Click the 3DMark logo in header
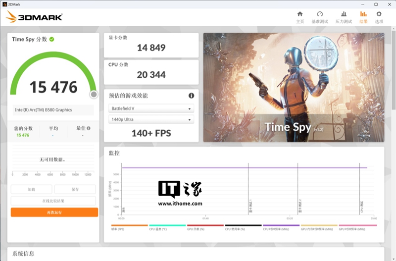Image resolution: width=396 pixels, height=261 pixels. point(34,17)
